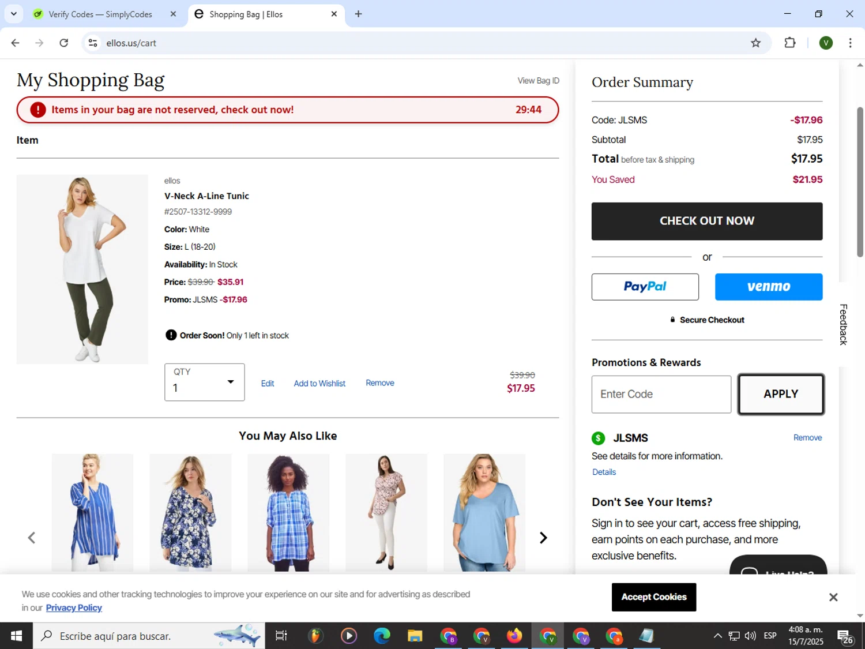Screen dimensions: 865x649
Task: Apply the promo code with APPLY
Action: pos(781,394)
